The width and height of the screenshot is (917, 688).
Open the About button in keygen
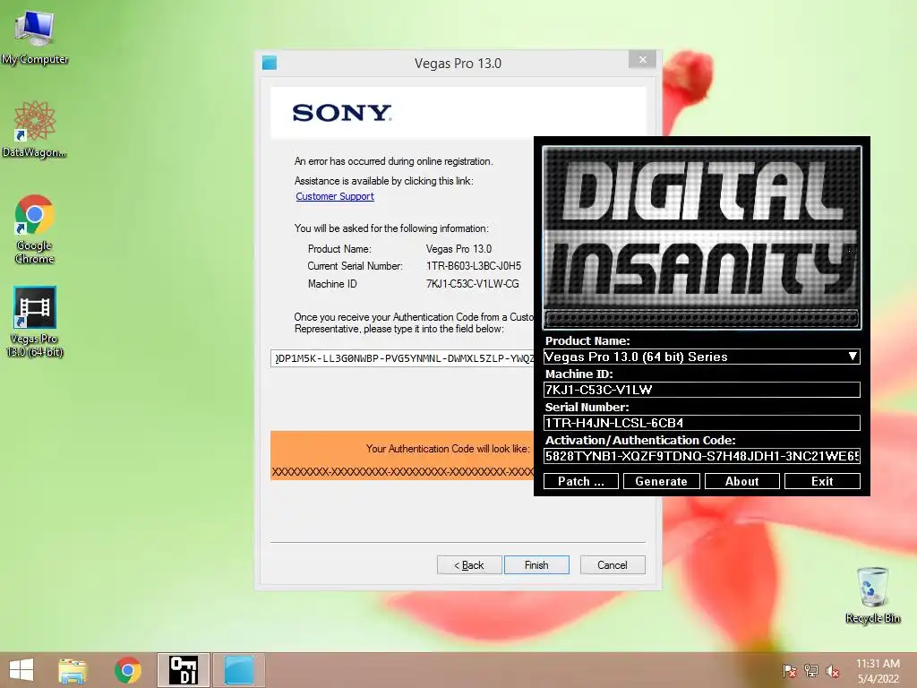pos(742,481)
